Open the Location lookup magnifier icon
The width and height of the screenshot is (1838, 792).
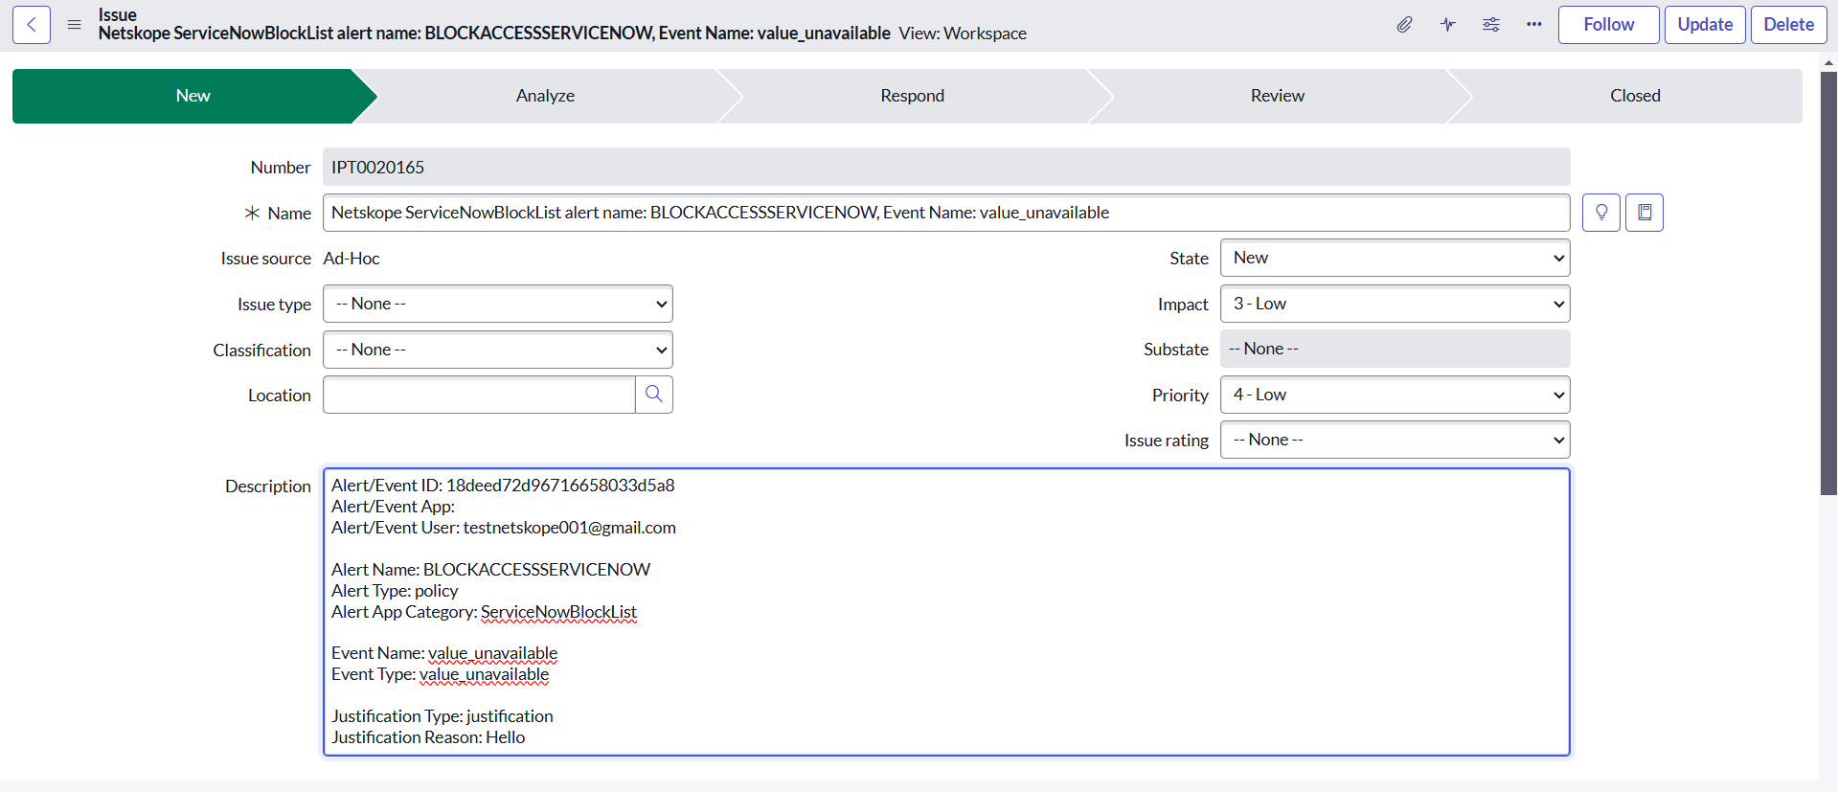[654, 395]
